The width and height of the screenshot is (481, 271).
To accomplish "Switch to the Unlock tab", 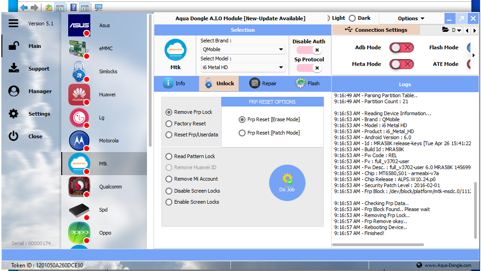I will (x=219, y=83).
